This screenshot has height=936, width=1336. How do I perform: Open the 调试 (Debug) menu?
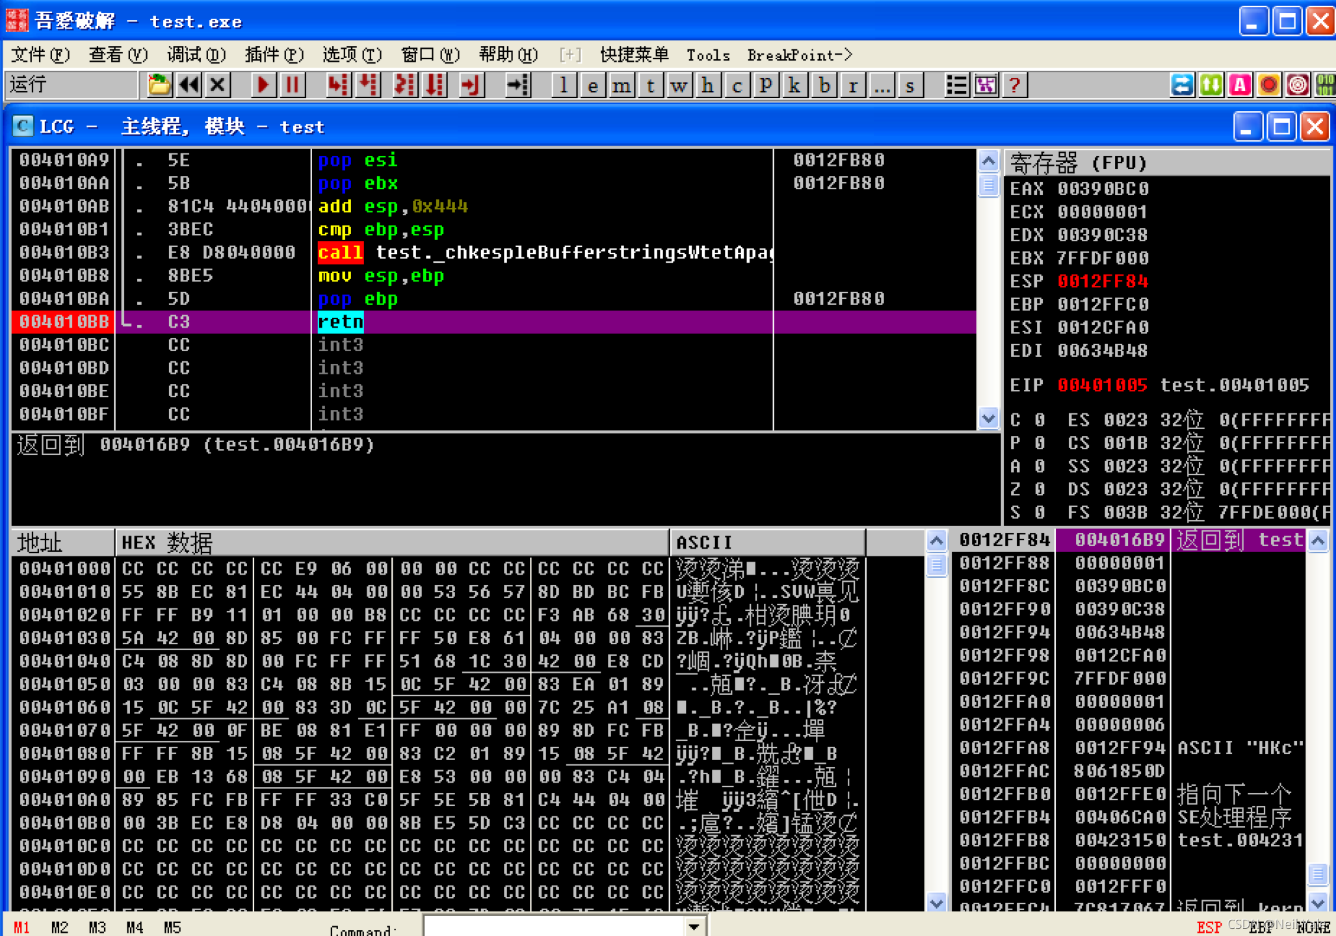(x=196, y=55)
